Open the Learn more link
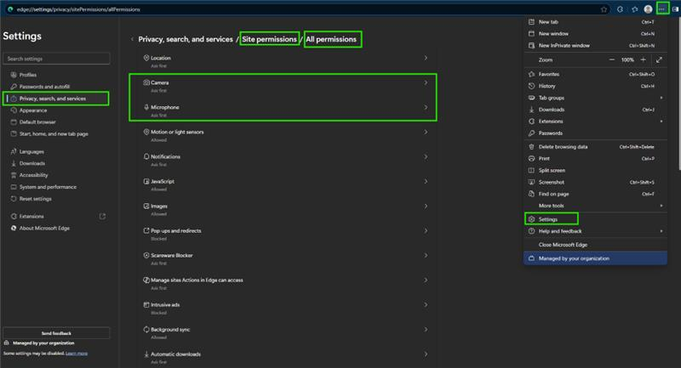This screenshot has height=368, width=681. [x=77, y=354]
